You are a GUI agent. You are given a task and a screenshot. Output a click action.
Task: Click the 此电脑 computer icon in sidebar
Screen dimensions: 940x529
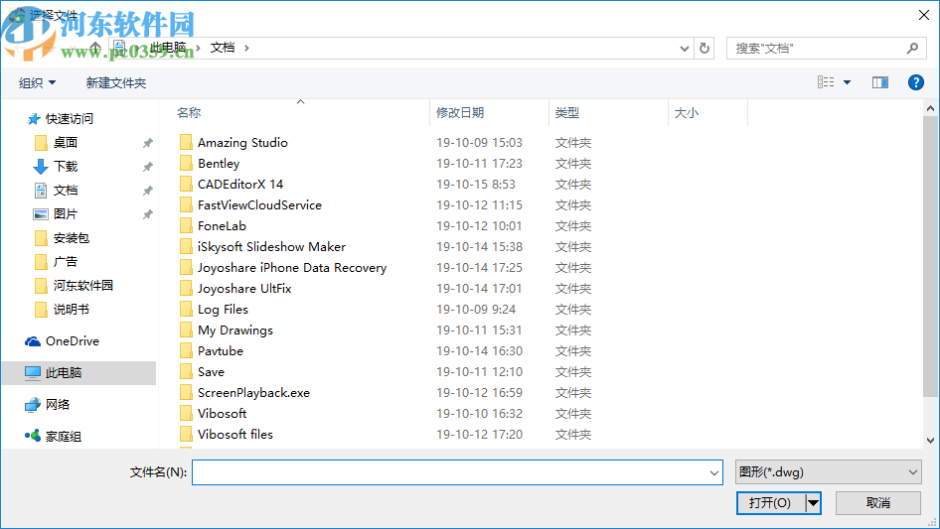click(33, 372)
